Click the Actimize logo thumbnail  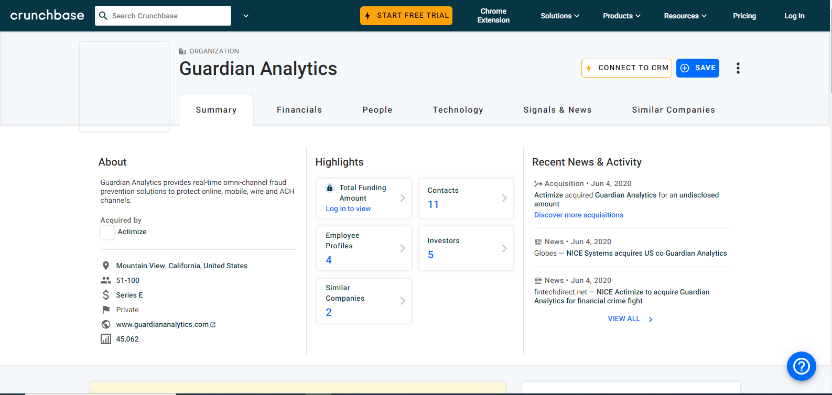[107, 232]
